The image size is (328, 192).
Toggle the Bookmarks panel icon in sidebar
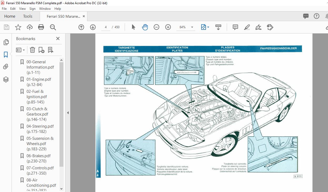tap(6, 55)
